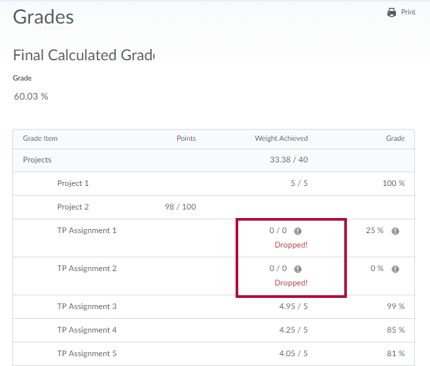The image size is (430, 366).
Task: Click info icon beside 0 % grade
Action: (x=395, y=269)
